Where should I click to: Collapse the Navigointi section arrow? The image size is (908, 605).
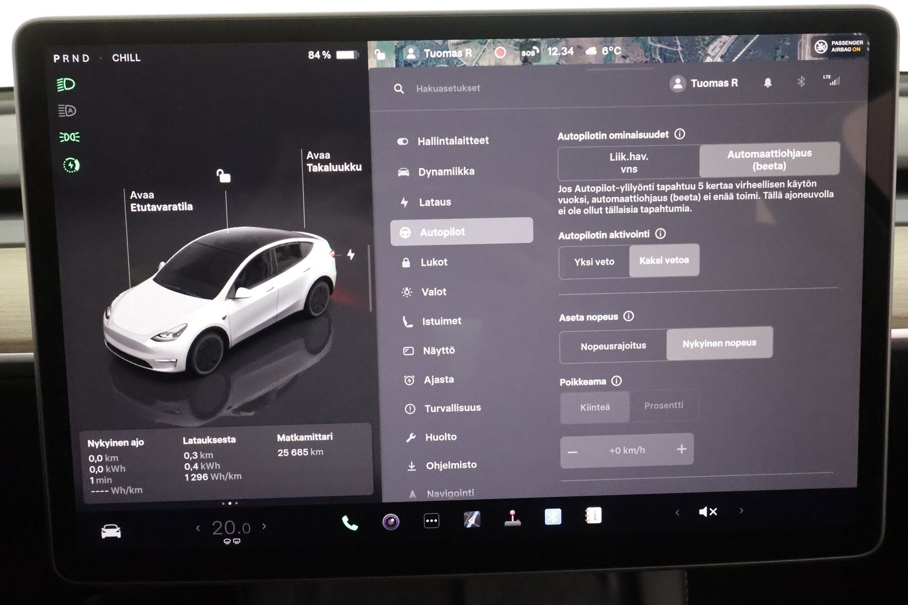coord(413,492)
